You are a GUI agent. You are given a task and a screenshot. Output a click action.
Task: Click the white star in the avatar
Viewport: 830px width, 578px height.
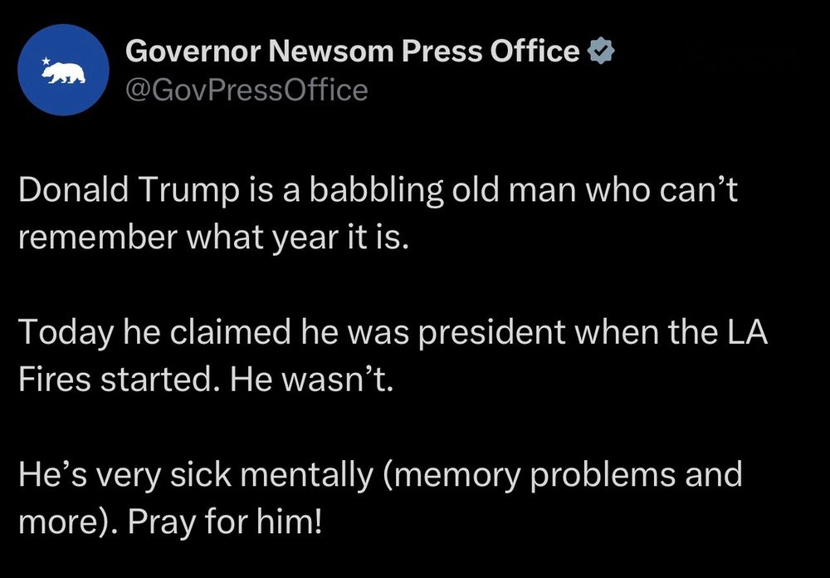[46, 61]
